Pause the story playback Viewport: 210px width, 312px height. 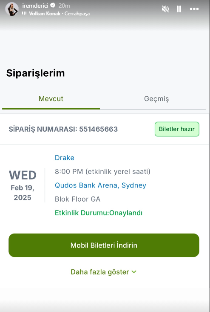pyautogui.click(x=179, y=9)
